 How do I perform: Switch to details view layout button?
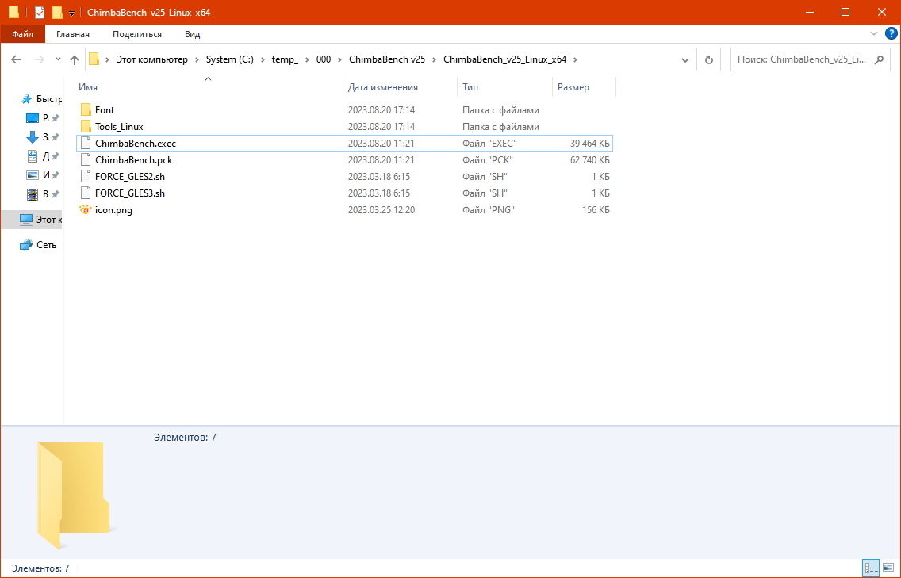coord(871,568)
